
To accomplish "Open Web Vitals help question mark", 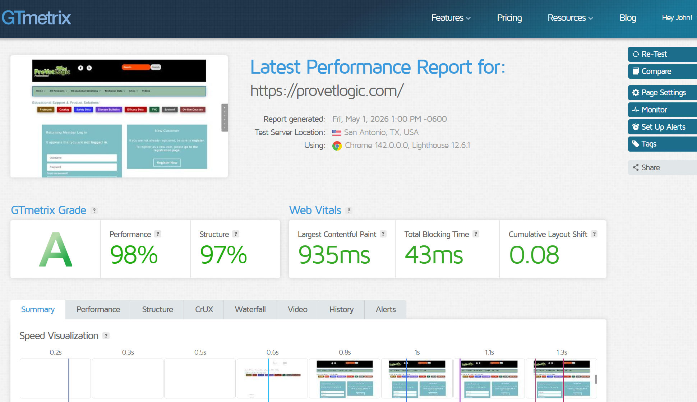I will [348, 211].
